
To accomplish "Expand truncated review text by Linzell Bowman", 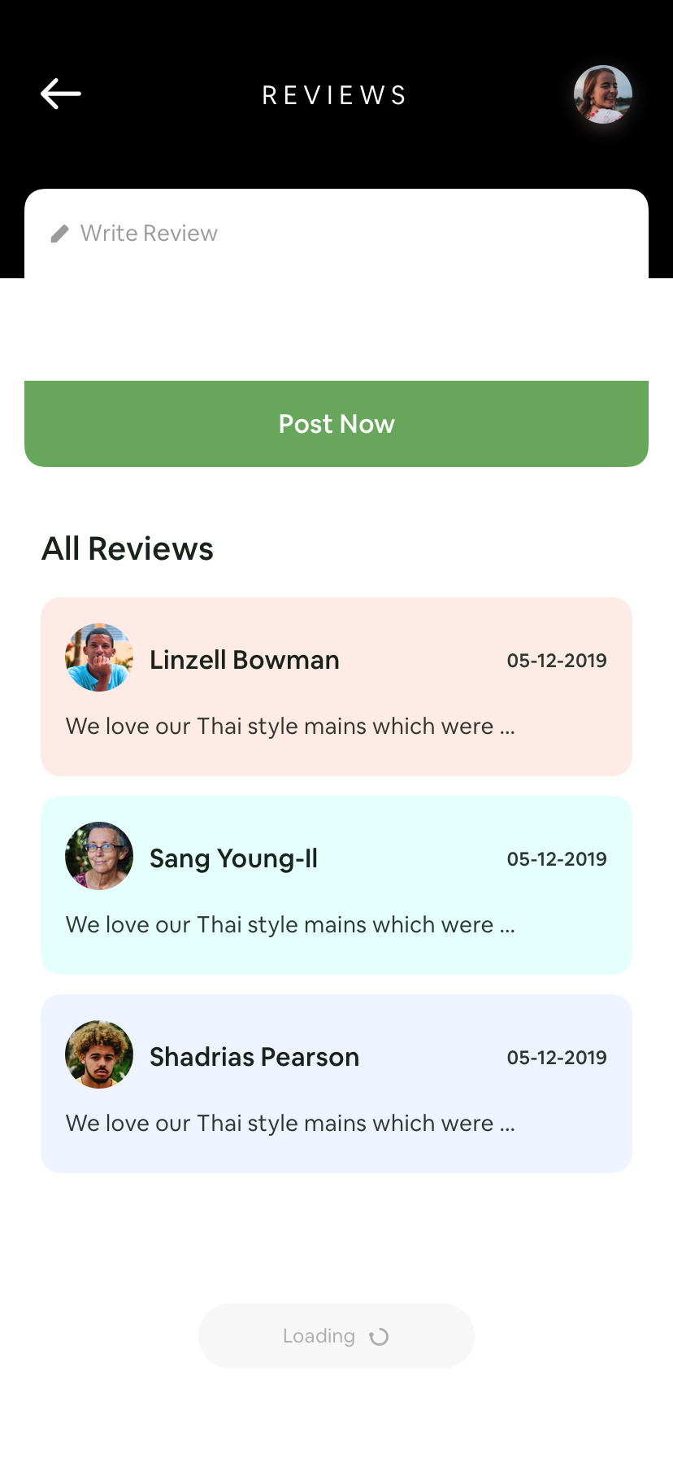I will (290, 726).
